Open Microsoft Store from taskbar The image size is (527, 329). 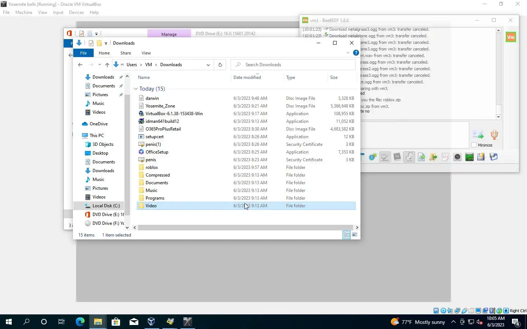point(116,322)
